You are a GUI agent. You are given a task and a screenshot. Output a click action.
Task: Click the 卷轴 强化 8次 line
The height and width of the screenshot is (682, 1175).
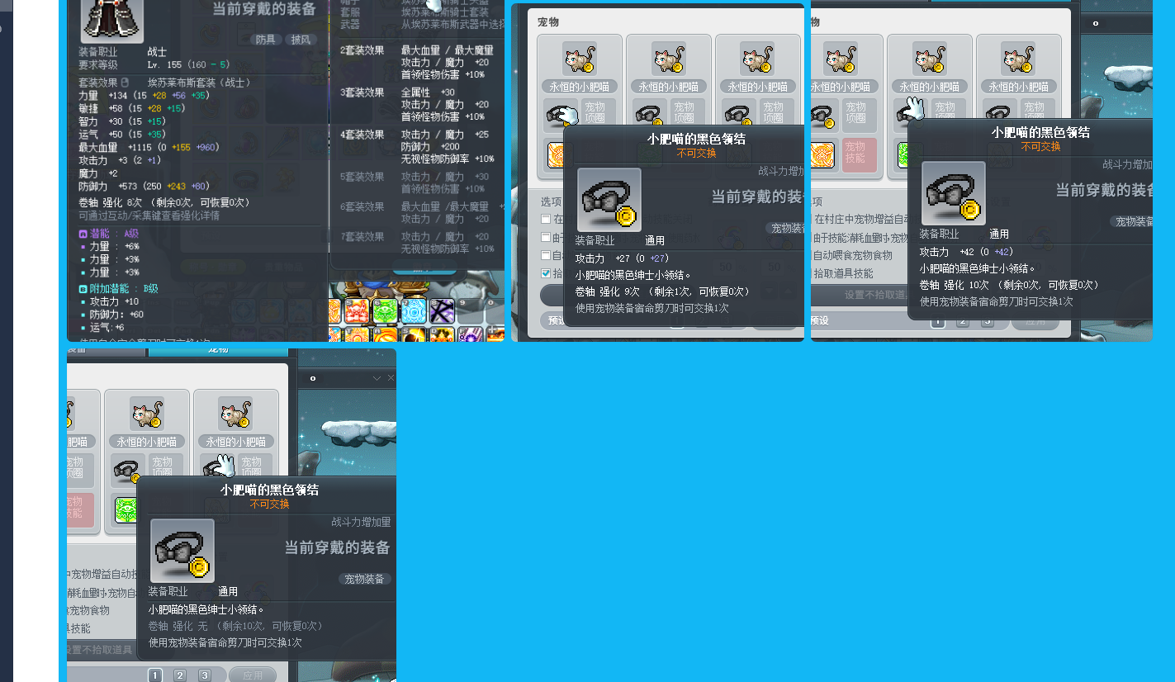click(x=164, y=202)
